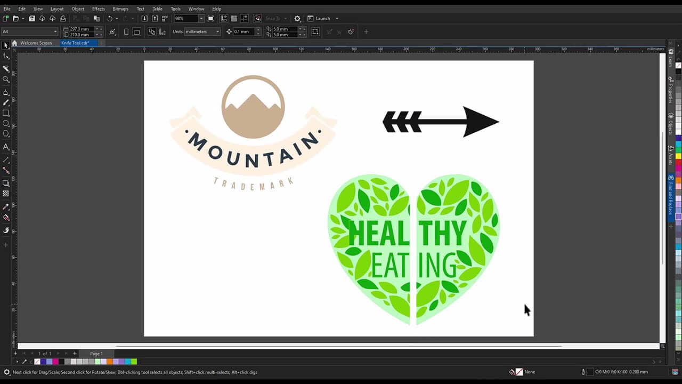Open the Effects menu
This screenshot has width=682, height=384.
(x=99, y=9)
